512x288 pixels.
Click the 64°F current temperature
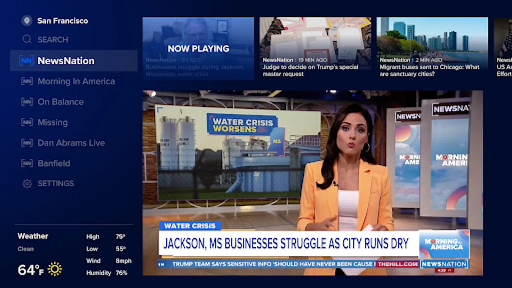click(x=31, y=270)
